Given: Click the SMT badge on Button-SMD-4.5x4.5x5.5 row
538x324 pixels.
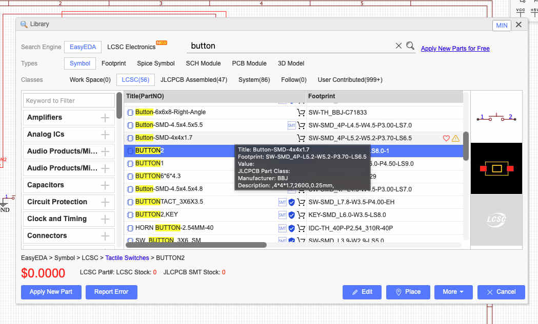Looking at the screenshot, I should [291, 125].
